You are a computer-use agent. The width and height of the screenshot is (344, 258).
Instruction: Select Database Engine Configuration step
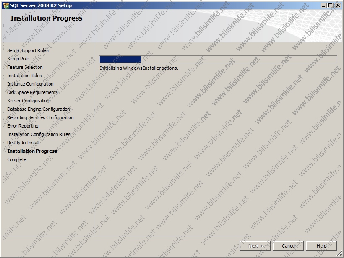[x=39, y=109]
